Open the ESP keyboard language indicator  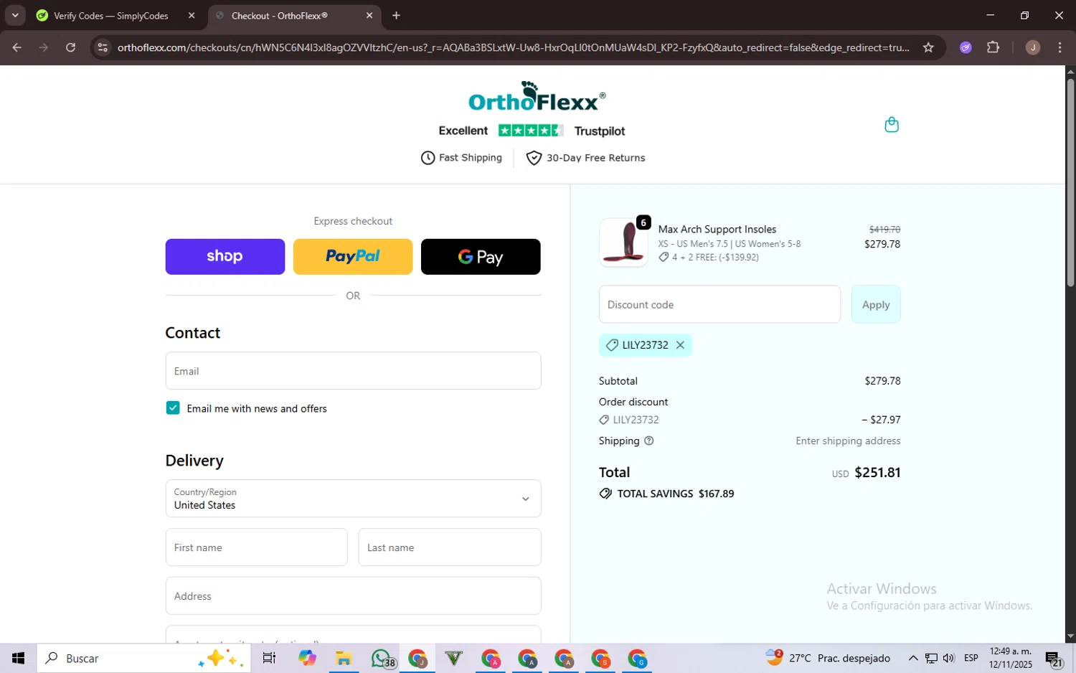point(971,658)
